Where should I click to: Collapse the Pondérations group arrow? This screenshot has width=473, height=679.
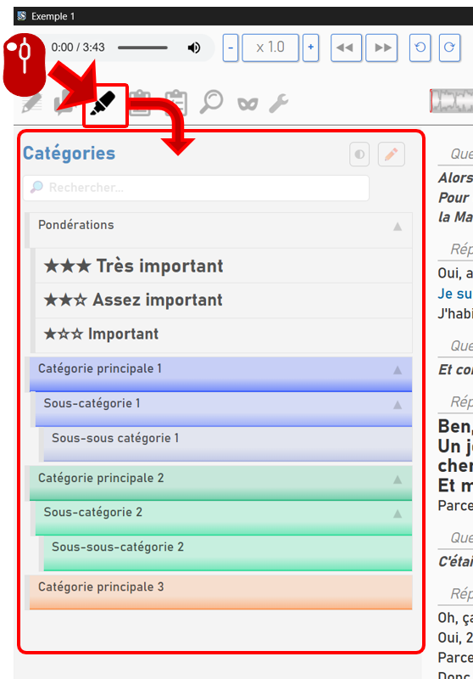coord(398,227)
